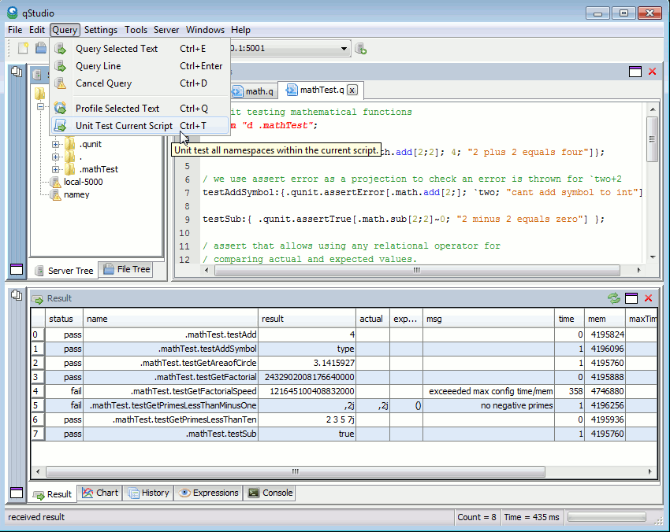Open the server connection dropdown
Screen dimensions: 670x532
pos(344,49)
